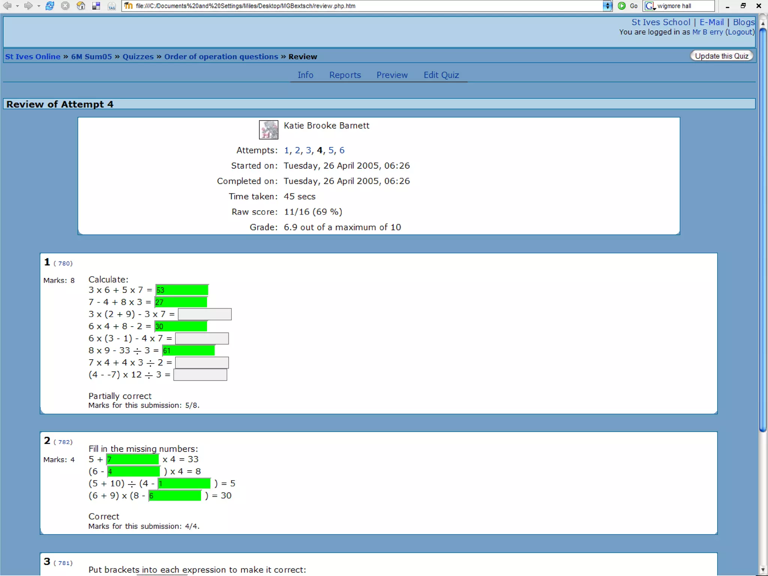768x576 pixels.
Task: Expand the address bar URL dropdown
Action: 607,6
